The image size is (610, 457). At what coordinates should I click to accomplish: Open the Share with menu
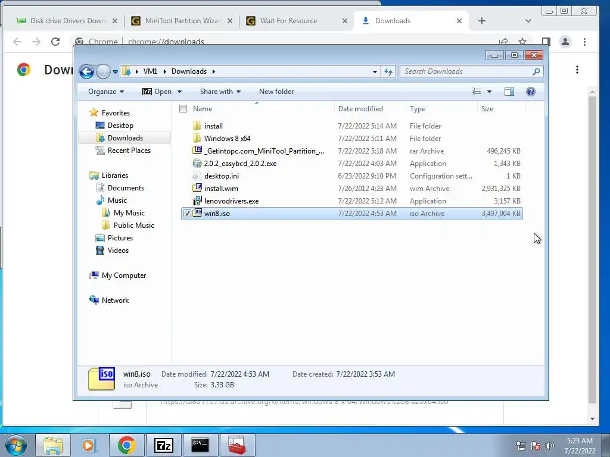[220, 92]
